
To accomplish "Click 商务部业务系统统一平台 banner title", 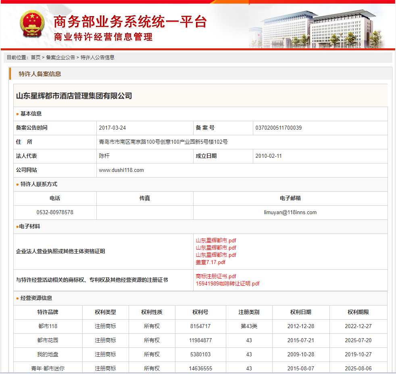I will pyautogui.click(x=130, y=22).
